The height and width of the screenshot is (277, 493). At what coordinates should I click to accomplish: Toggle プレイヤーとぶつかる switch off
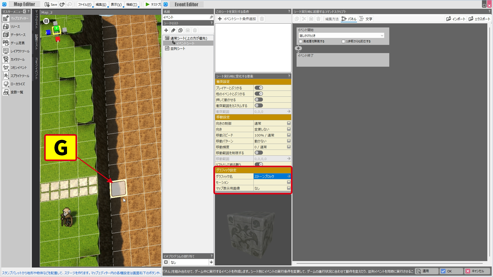(259, 88)
